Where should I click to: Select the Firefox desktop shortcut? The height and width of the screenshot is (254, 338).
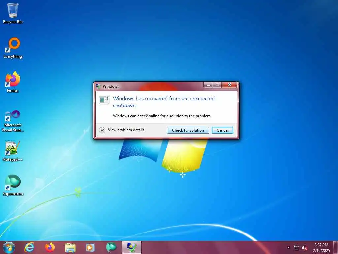coord(13,82)
